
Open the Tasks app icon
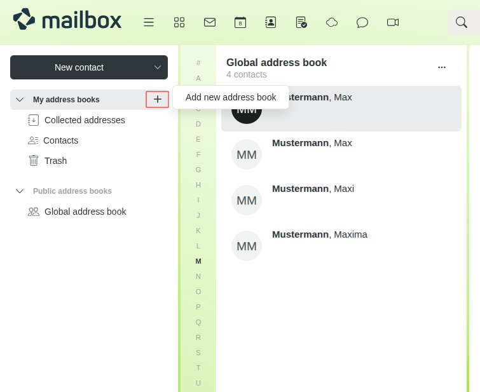(301, 22)
